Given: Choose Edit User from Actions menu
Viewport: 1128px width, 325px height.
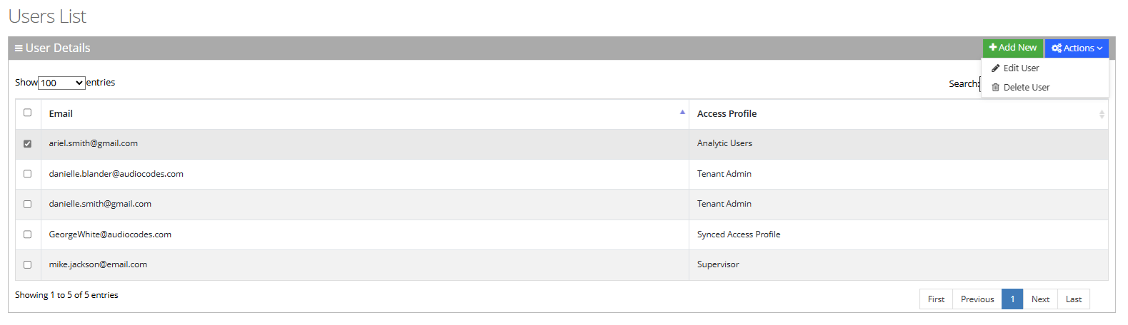Looking at the screenshot, I should [1021, 68].
